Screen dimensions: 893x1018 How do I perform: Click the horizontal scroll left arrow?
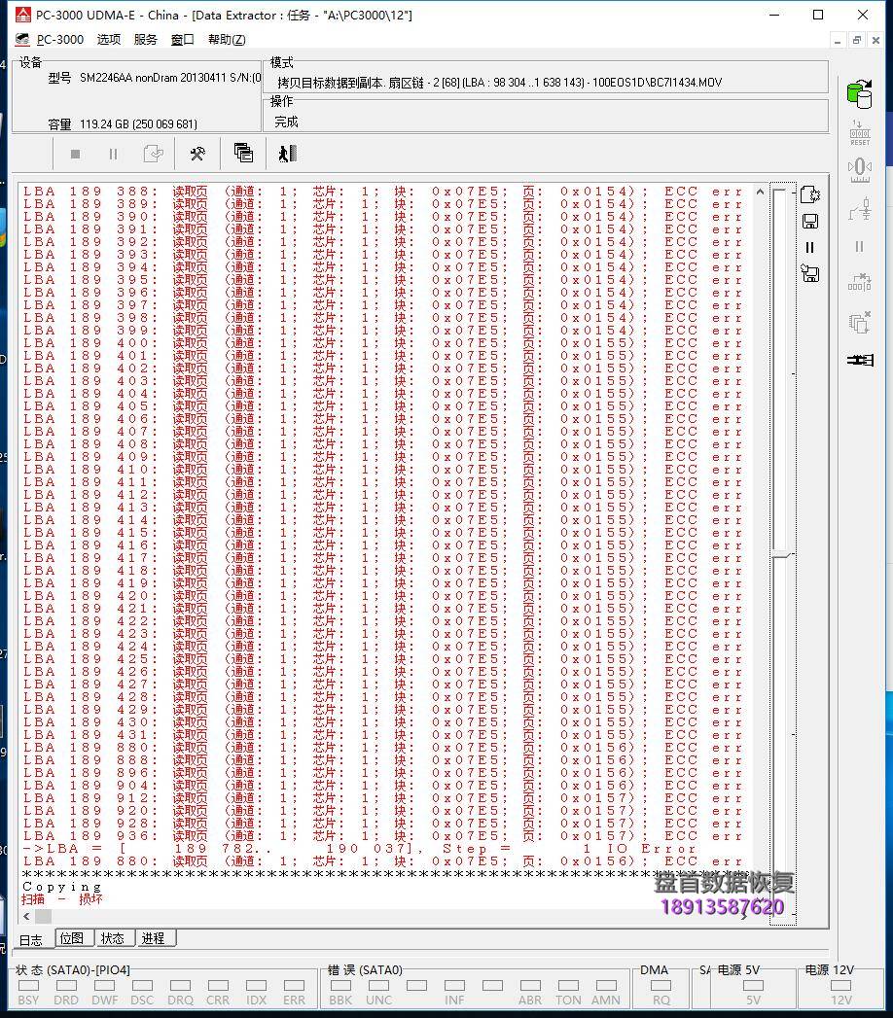(x=26, y=916)
